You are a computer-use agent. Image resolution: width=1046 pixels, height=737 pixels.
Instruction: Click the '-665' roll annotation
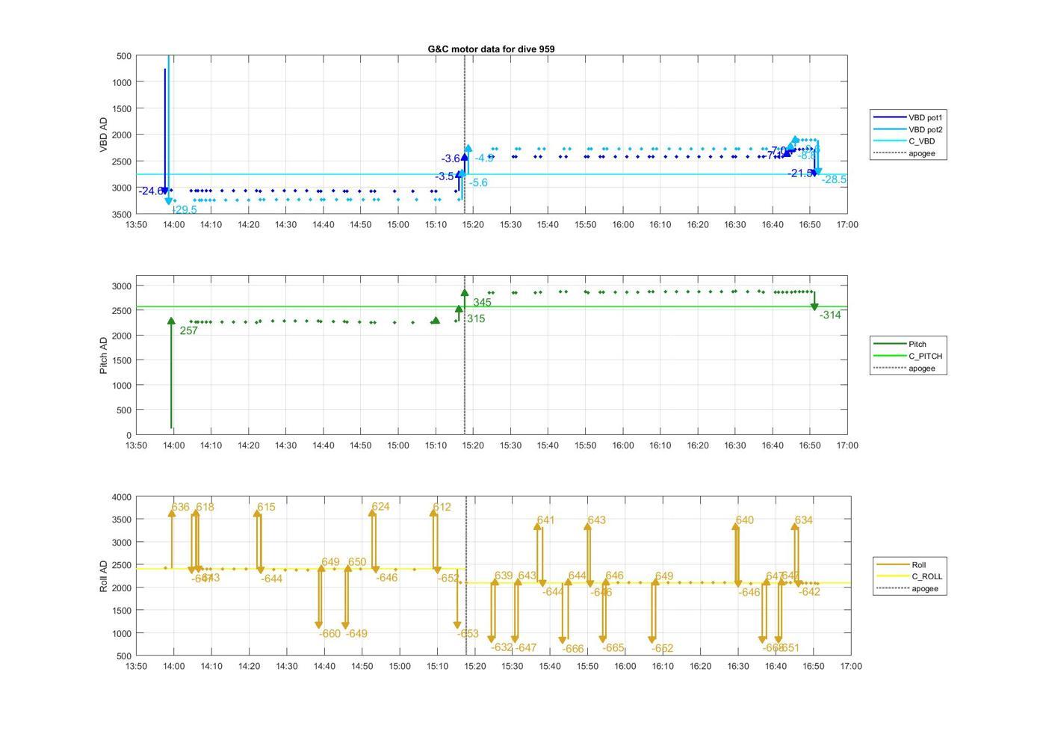(613, 648)
